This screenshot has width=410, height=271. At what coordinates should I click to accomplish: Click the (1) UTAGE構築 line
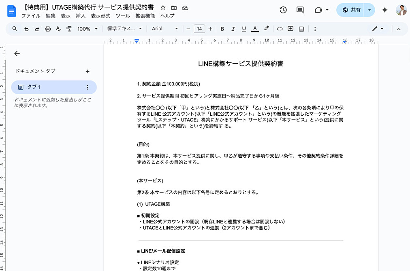click(x=153, y=204)
